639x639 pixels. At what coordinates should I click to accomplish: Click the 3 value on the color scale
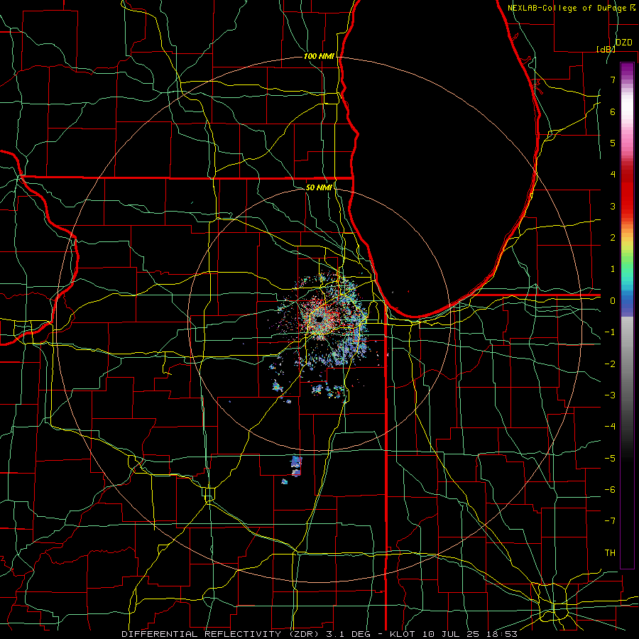[x=613, y=206]
